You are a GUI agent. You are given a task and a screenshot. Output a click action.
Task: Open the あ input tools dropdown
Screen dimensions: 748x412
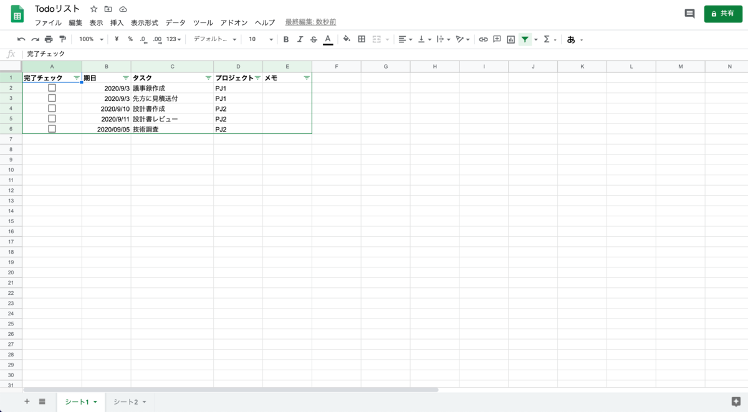point(575,39)
